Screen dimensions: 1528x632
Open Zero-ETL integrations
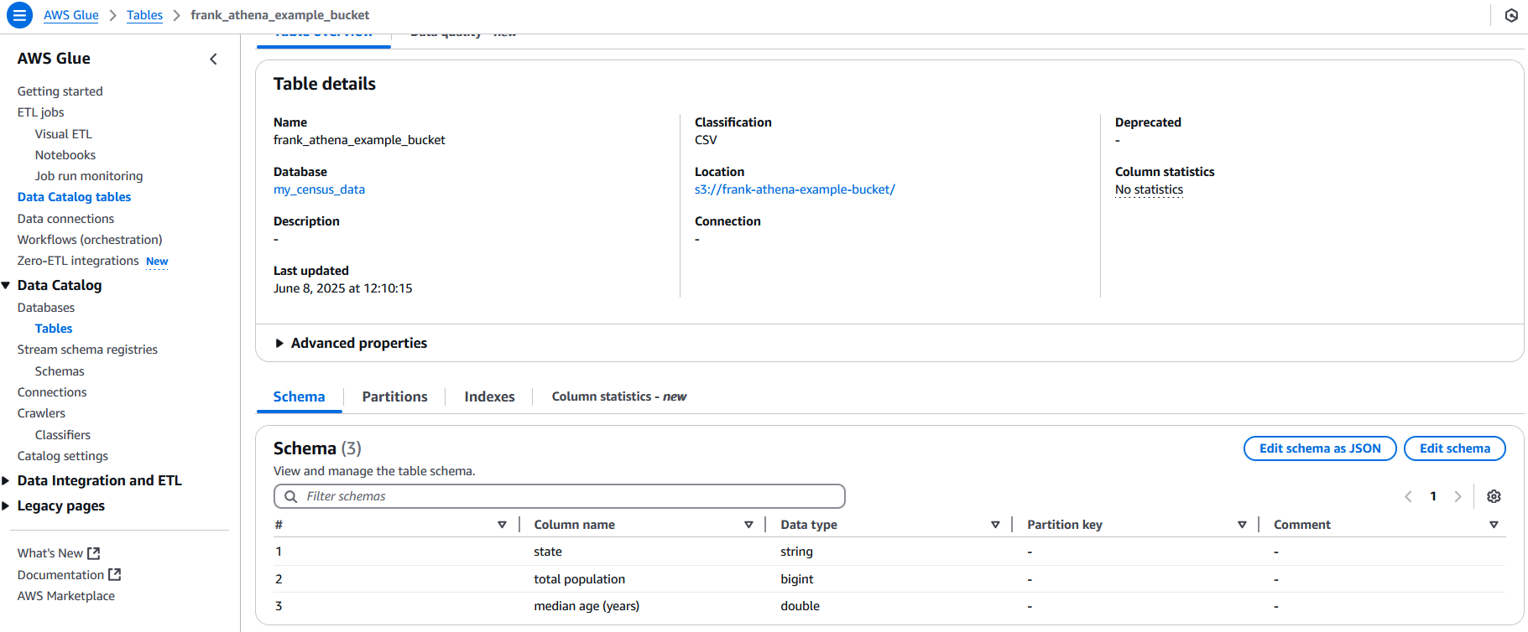tap(78, 261)
